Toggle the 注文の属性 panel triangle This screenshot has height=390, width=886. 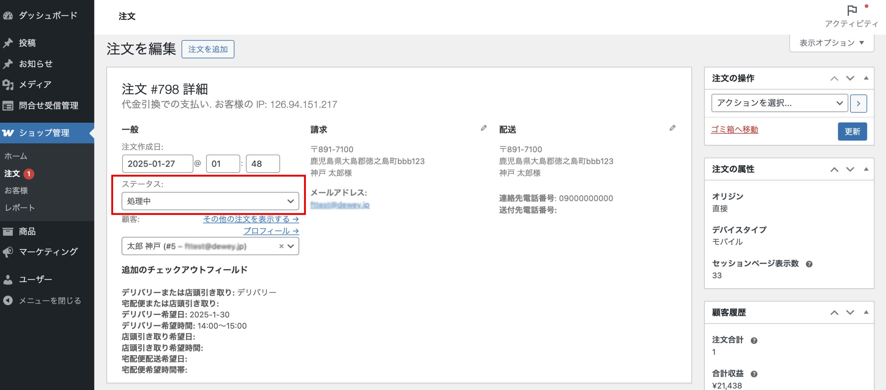click(x=866, y=169)
